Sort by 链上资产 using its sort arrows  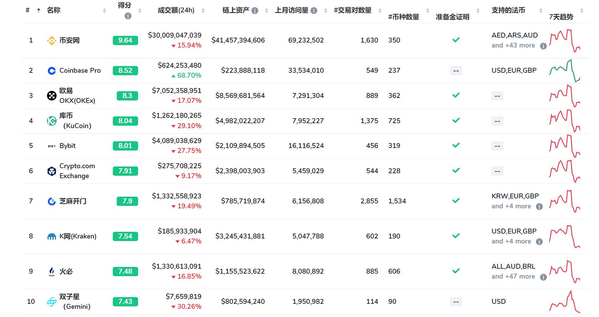click(x=266, y=11)
